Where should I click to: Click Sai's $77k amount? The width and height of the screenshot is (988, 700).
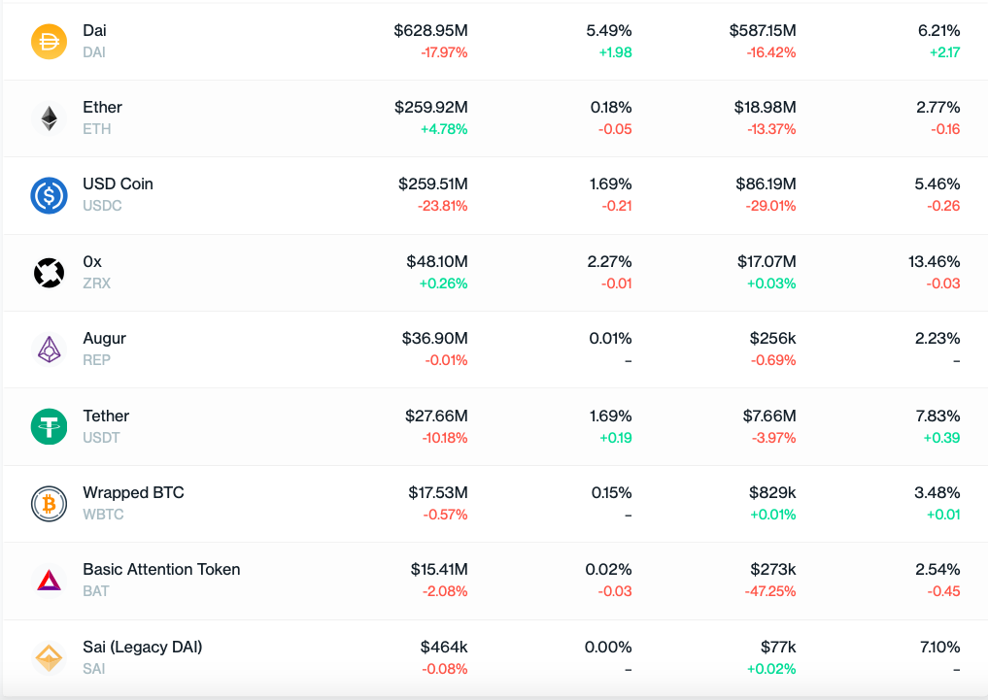click(778, 647)
